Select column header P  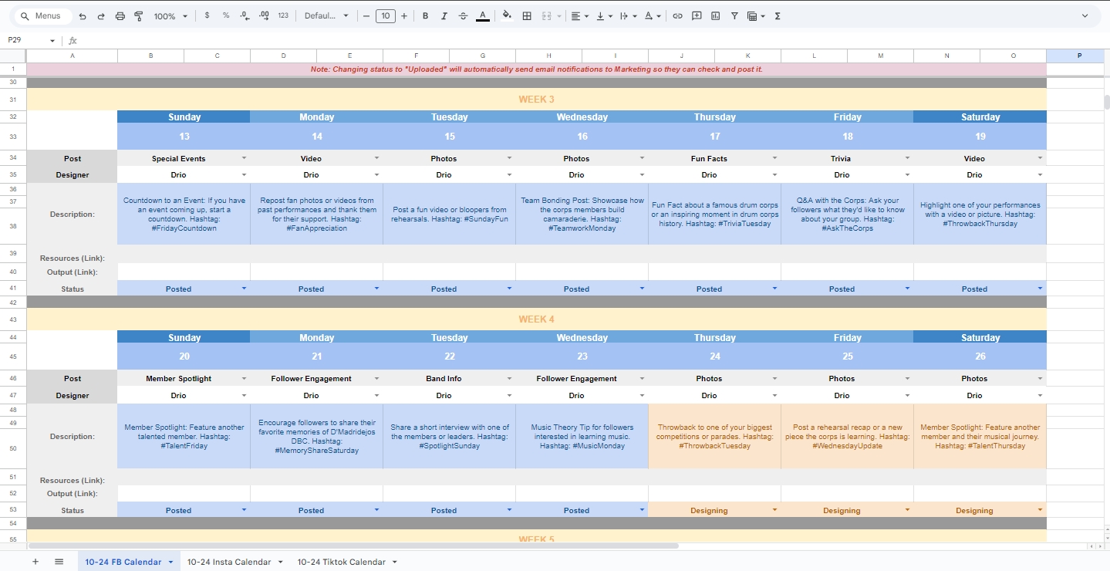pyautogui.click(x=1079, y=56)
